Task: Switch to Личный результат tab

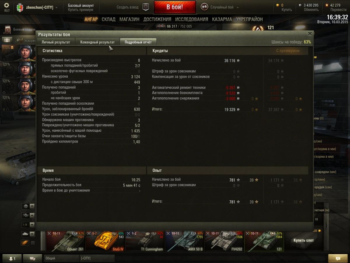Action: (56, 42)
